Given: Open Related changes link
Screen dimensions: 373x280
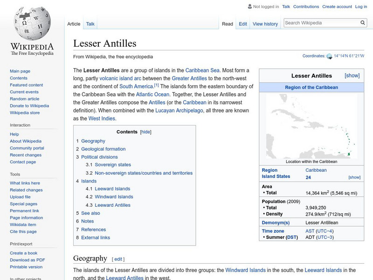Looking at the screenshot, I should (26, 190).
